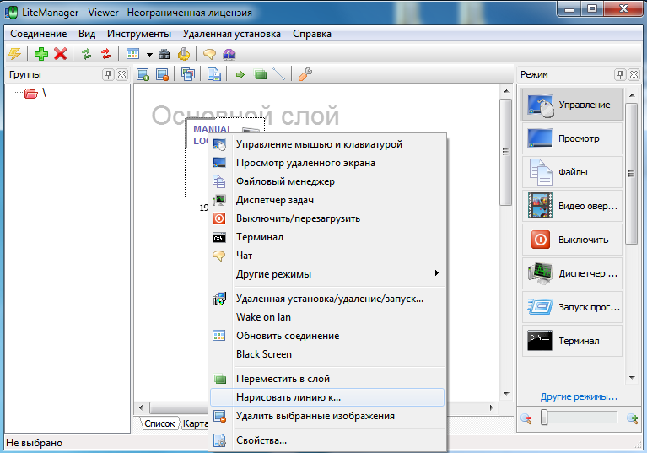Select Wake on lan entry
The height and width of the screenshot is (453, 647).
tap(327, 317)
